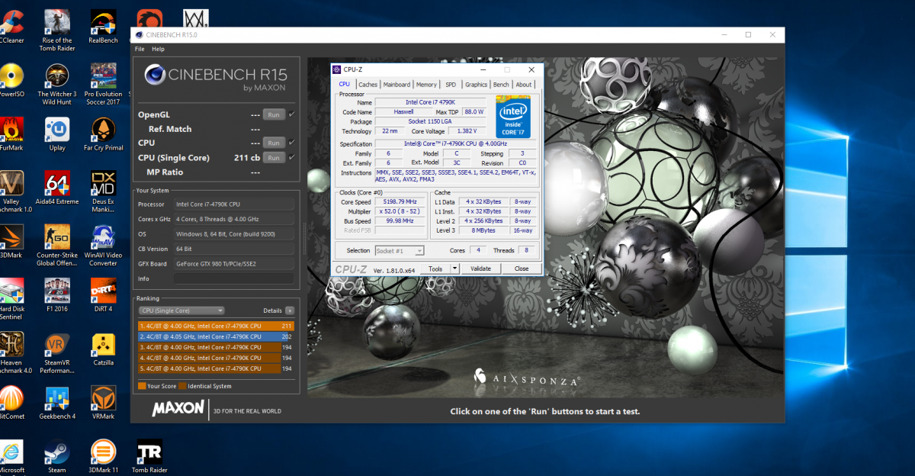
Task: Click the Intel Core i7 logo in CPU-Z
Action: tap(514, 116)
